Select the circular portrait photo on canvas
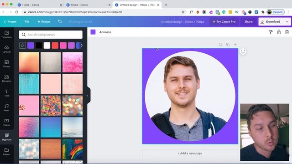The width and height of the screenshot is (292, 164). pyautogui.click(x=190, y=96)
